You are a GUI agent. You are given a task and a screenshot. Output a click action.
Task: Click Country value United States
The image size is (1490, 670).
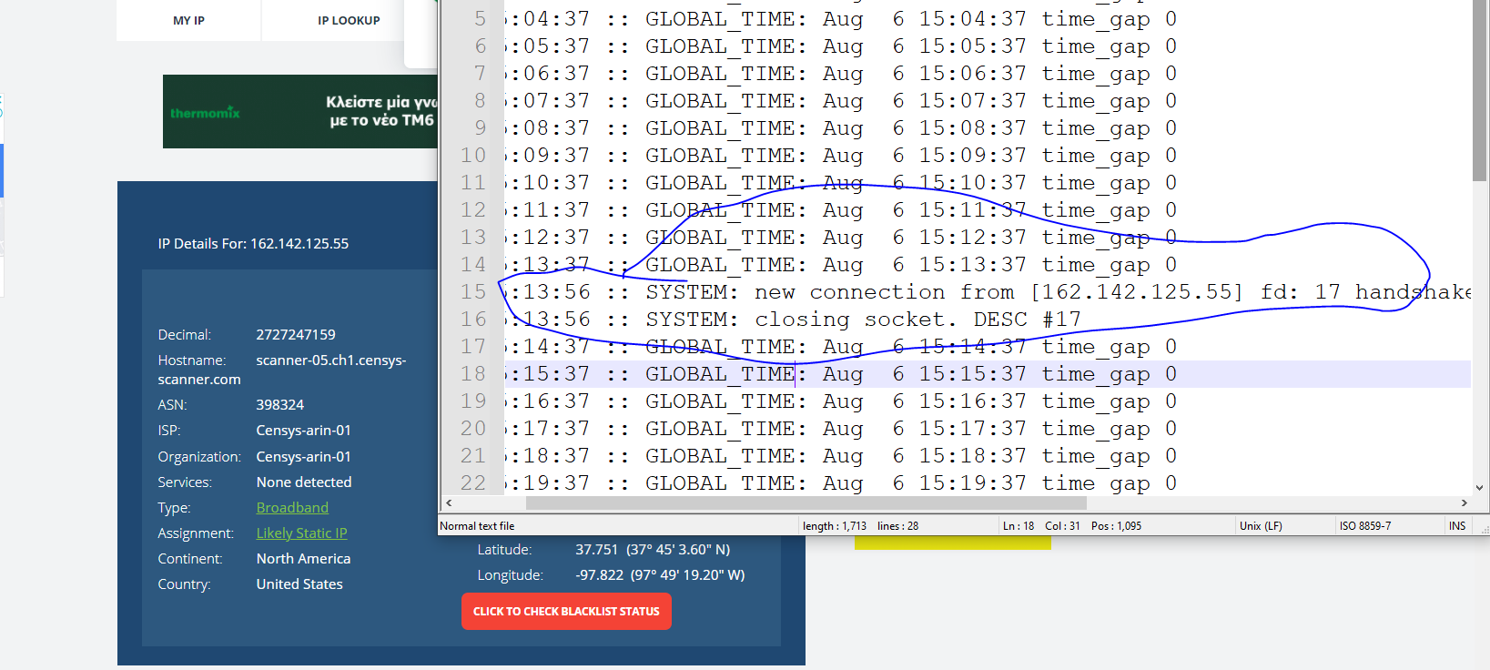click(x=299, y=584)
